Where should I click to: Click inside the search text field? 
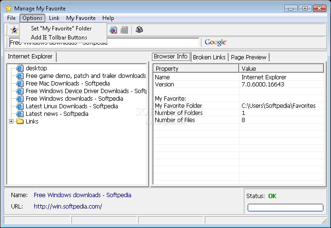pos(104,43)
